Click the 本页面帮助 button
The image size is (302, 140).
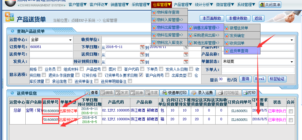point(212,18)
